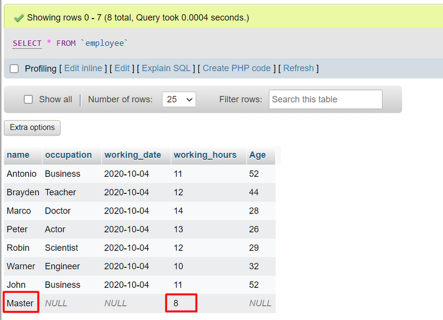The height and width of the screenshot is (320, 443).
Task: Tick the Show all checkbox
Action: point(29,99)
